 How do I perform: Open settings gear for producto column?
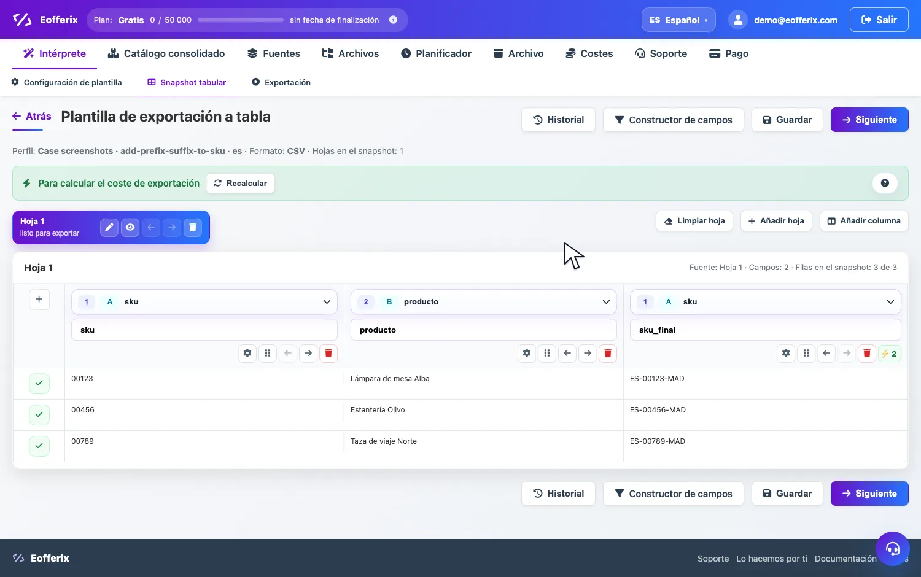tap(527, 353)
